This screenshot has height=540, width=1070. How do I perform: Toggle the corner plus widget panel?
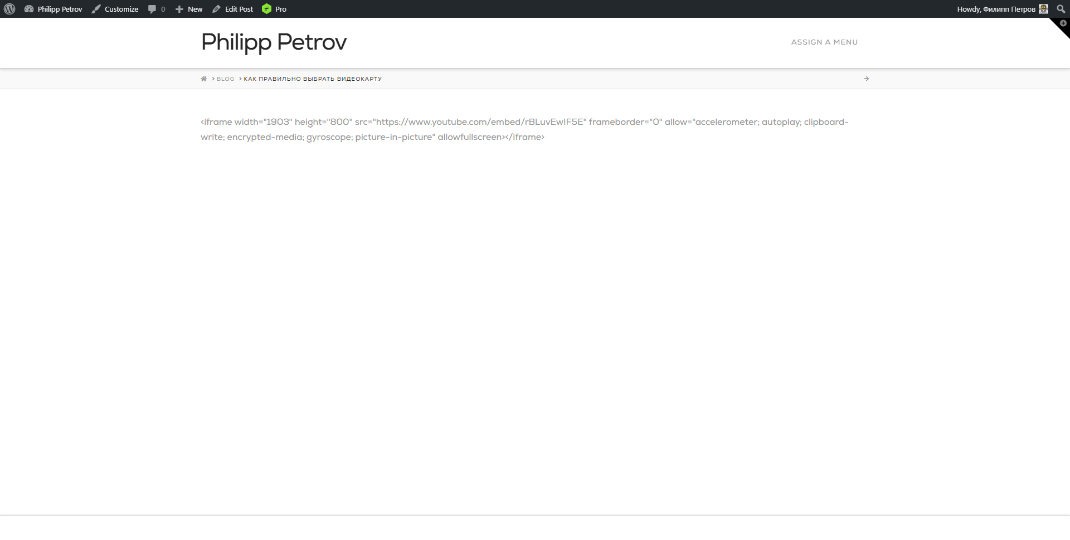point(1063,24)
